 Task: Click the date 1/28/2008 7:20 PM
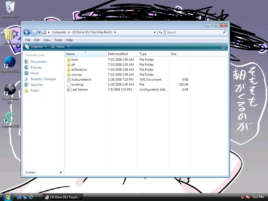pos(121,80)
